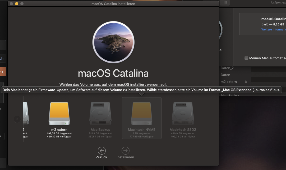Click the partially visible volume at left
This screenshot has height=170, width=286.
pos(26,113)
